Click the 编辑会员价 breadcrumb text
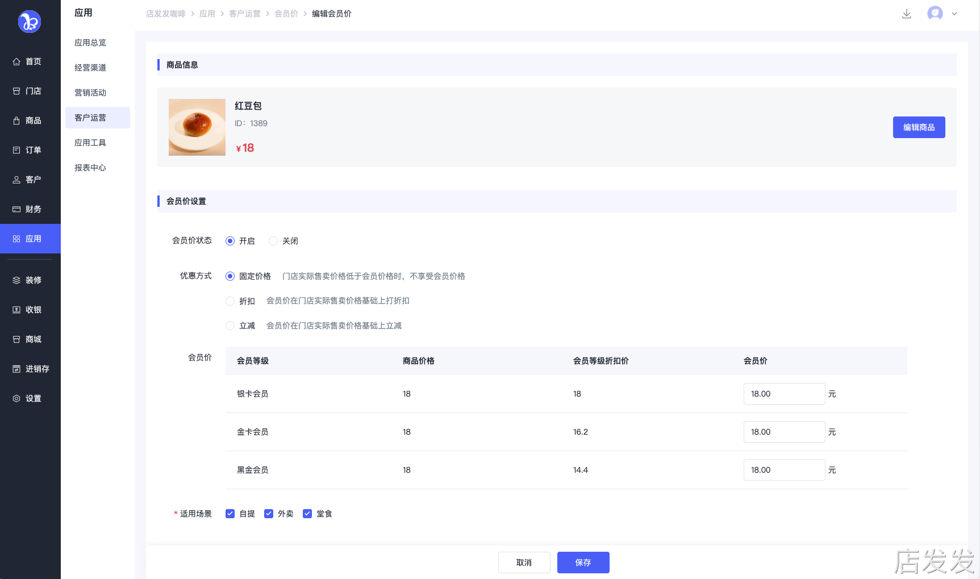980x579 pixels. click(332, 14)
